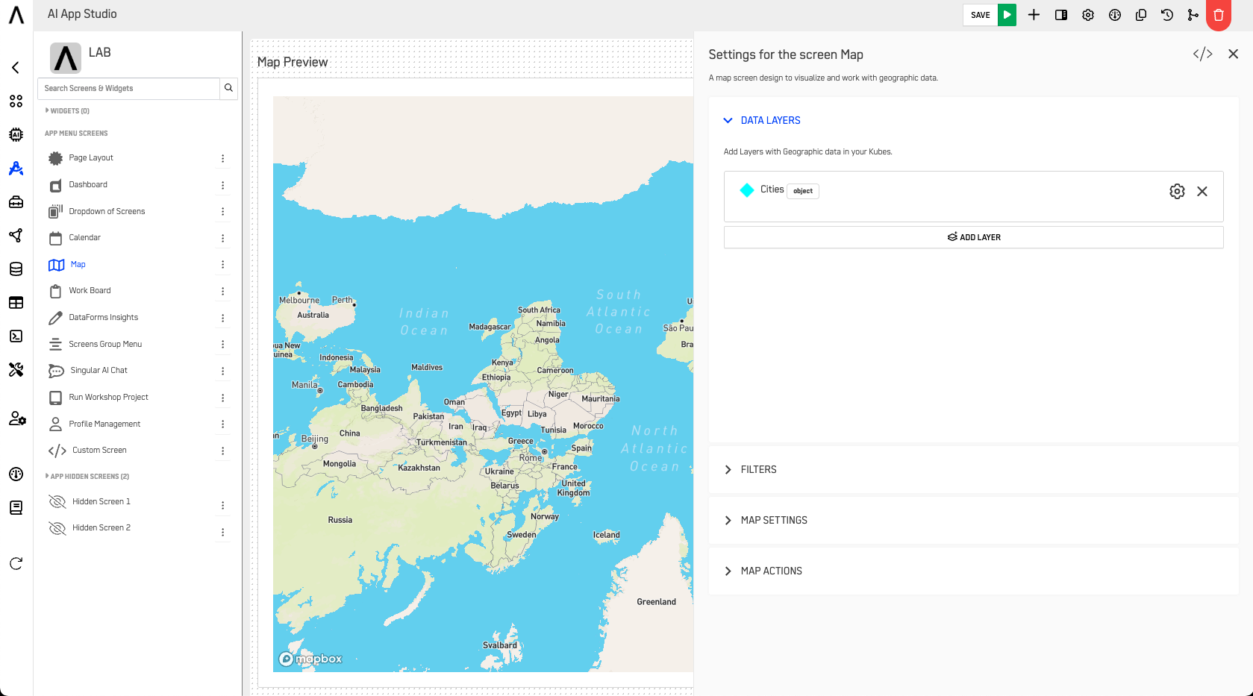The image size is (1253, 696).
Task: Focus the Search Screens & Widgets field
Action: point(128,88)
